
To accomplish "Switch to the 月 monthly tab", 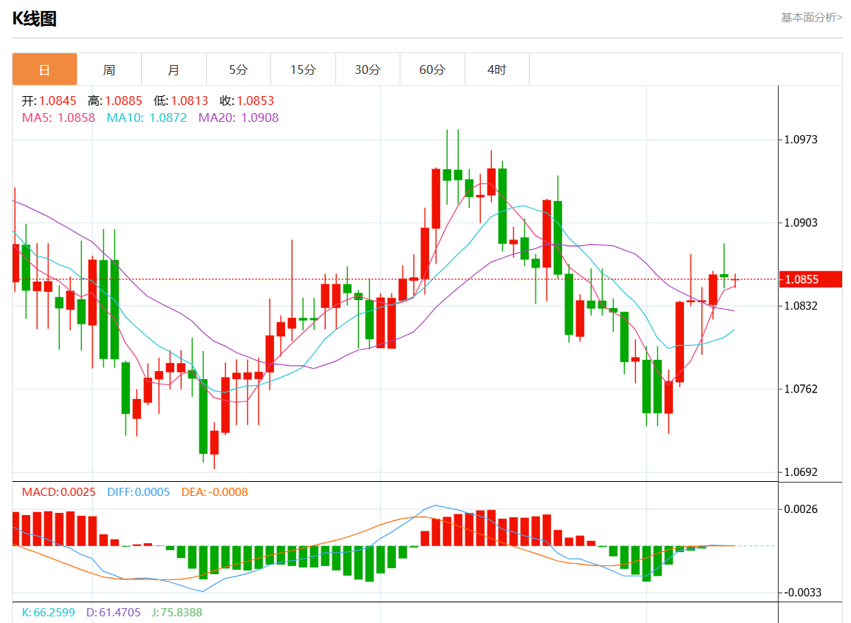I will point(174,69).
